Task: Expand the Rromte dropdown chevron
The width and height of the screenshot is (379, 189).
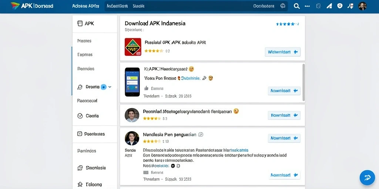Action: click(x=110, y=87)
